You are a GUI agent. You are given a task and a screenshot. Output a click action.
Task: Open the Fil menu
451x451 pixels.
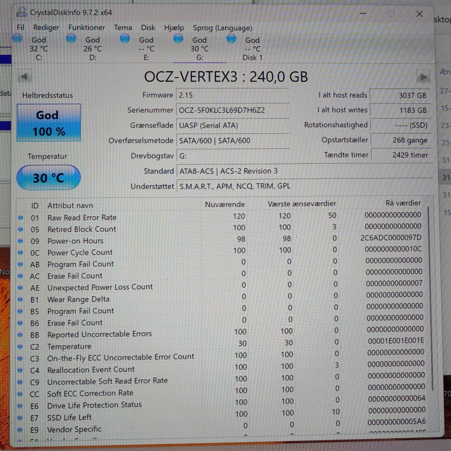click(x=20, y=28)
